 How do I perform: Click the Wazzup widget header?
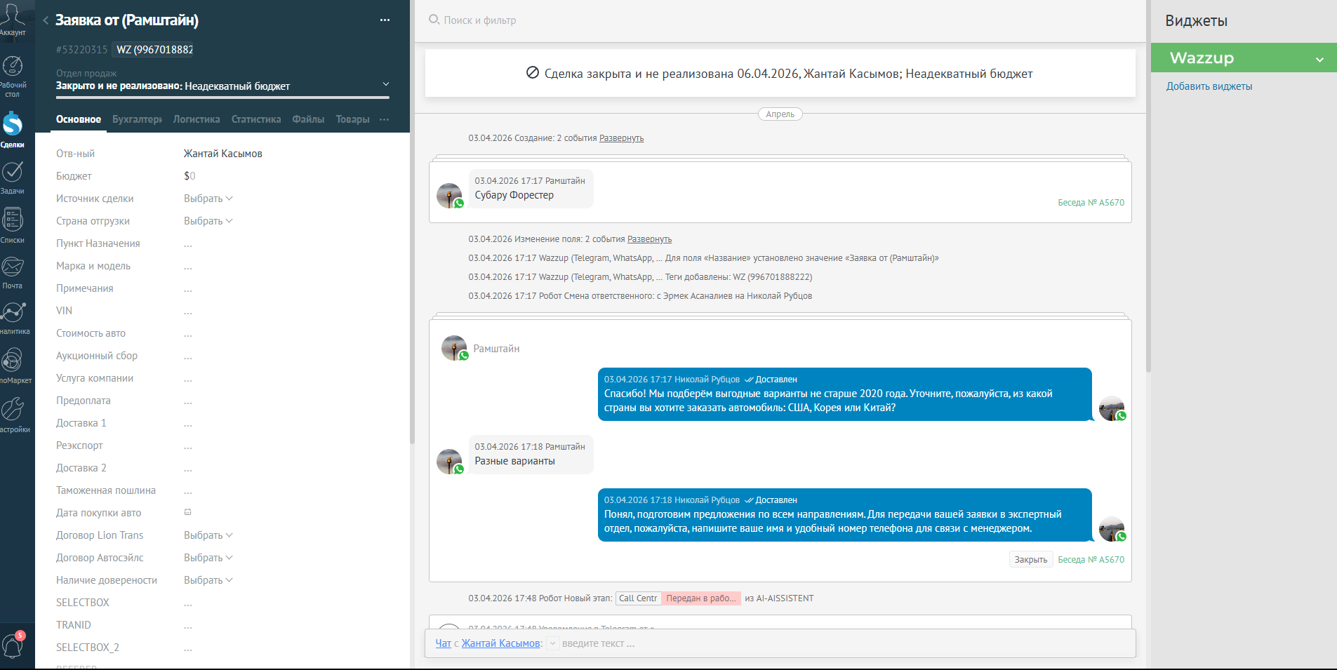[x=1244, y=58]
